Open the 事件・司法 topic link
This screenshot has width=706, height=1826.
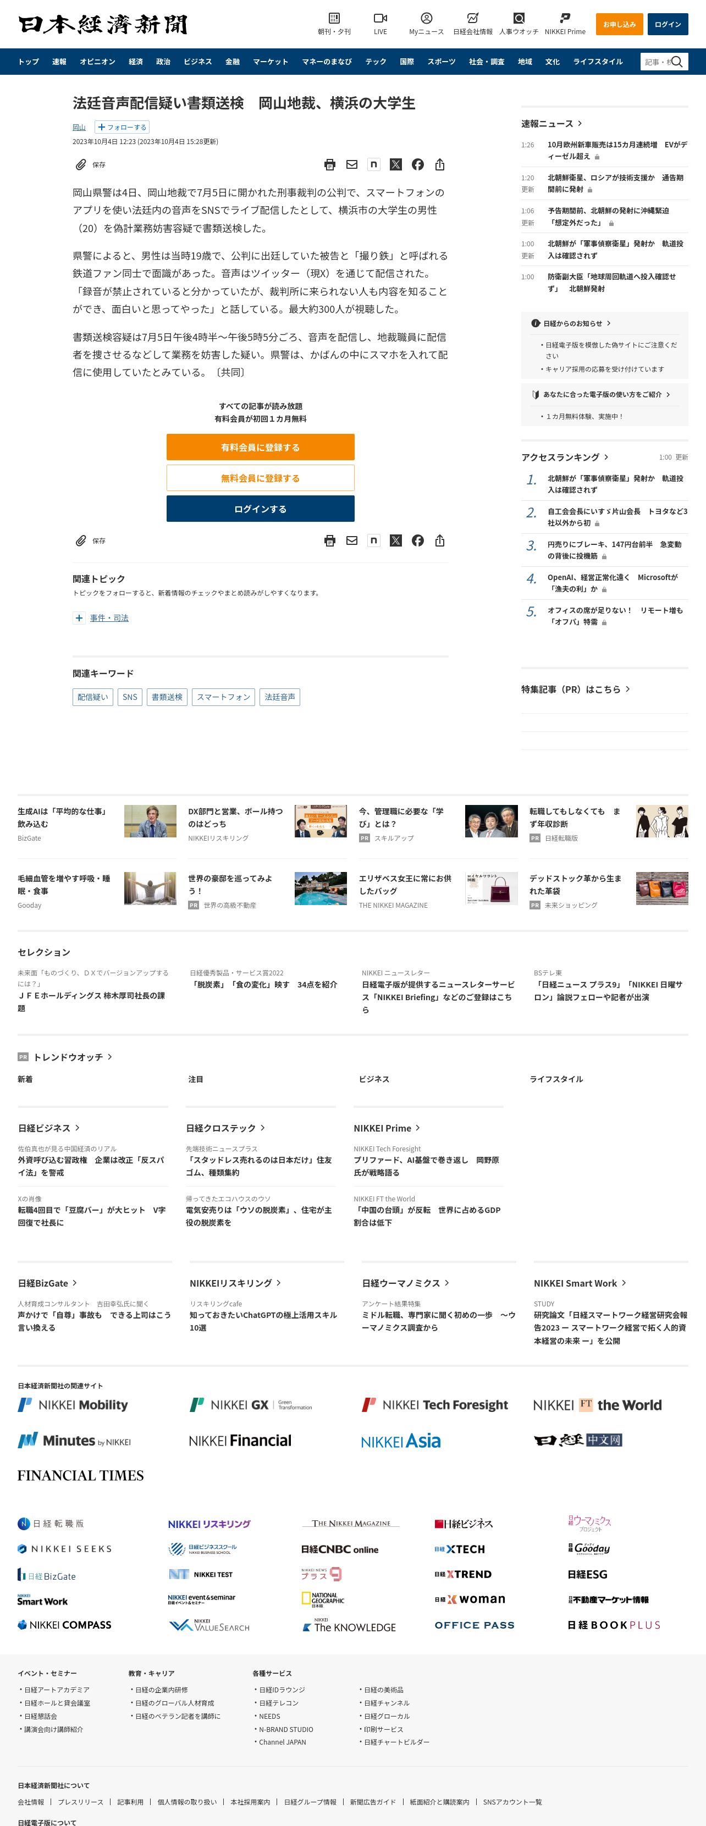(109, 618)
